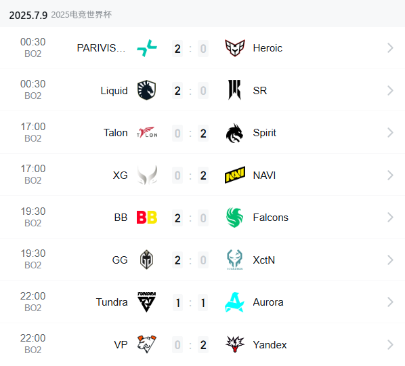Click the NAVI yellow logo

(x=235, y=175)
